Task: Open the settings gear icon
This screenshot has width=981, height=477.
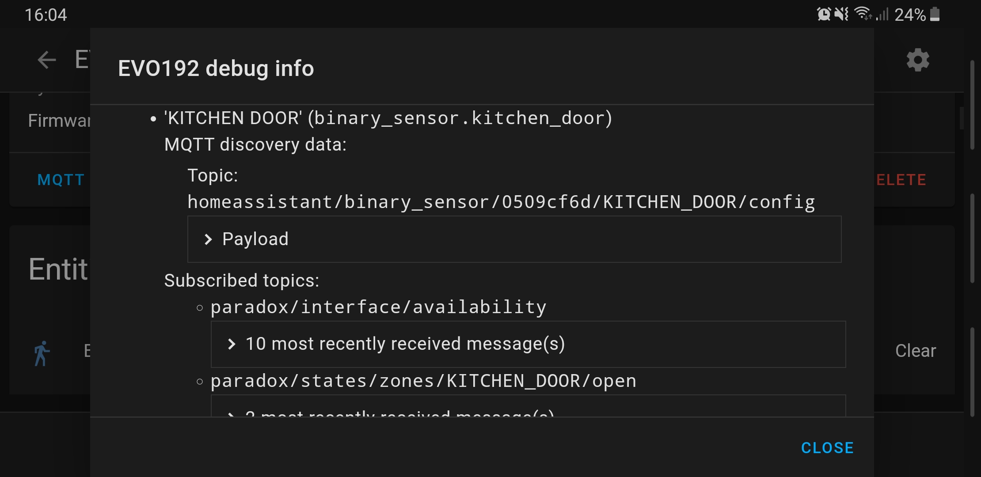Action: click(917, 61)
